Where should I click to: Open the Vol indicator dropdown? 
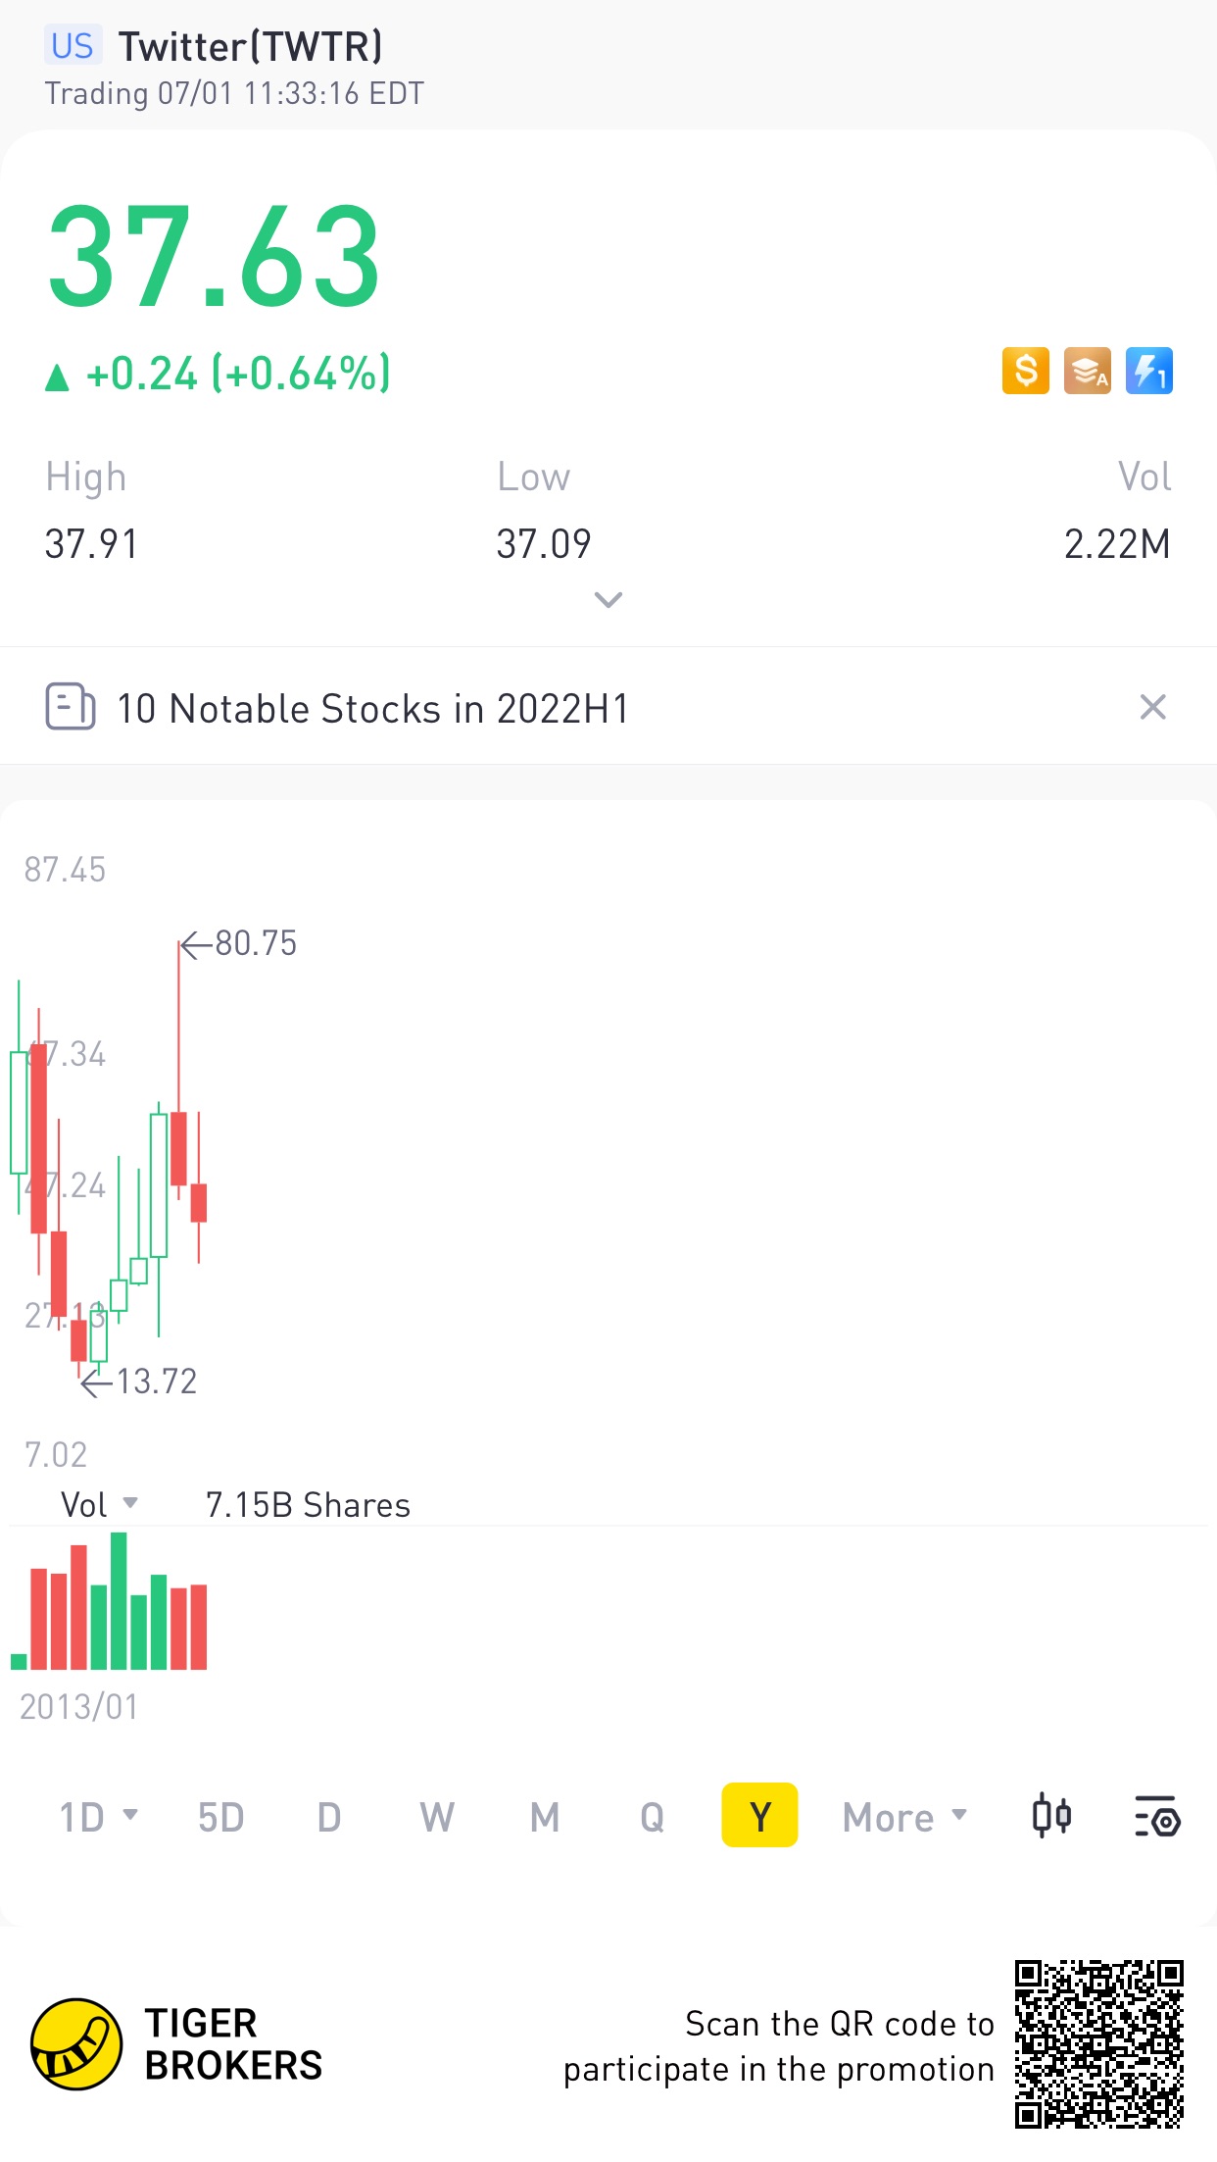[100, 1504]
